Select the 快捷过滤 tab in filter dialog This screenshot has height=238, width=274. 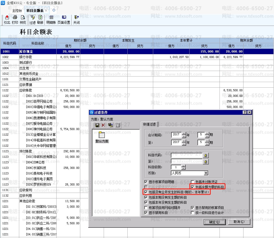click(149, 124)
